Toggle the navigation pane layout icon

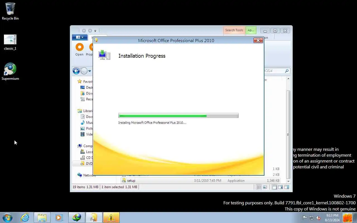click(x=274, y=187)
